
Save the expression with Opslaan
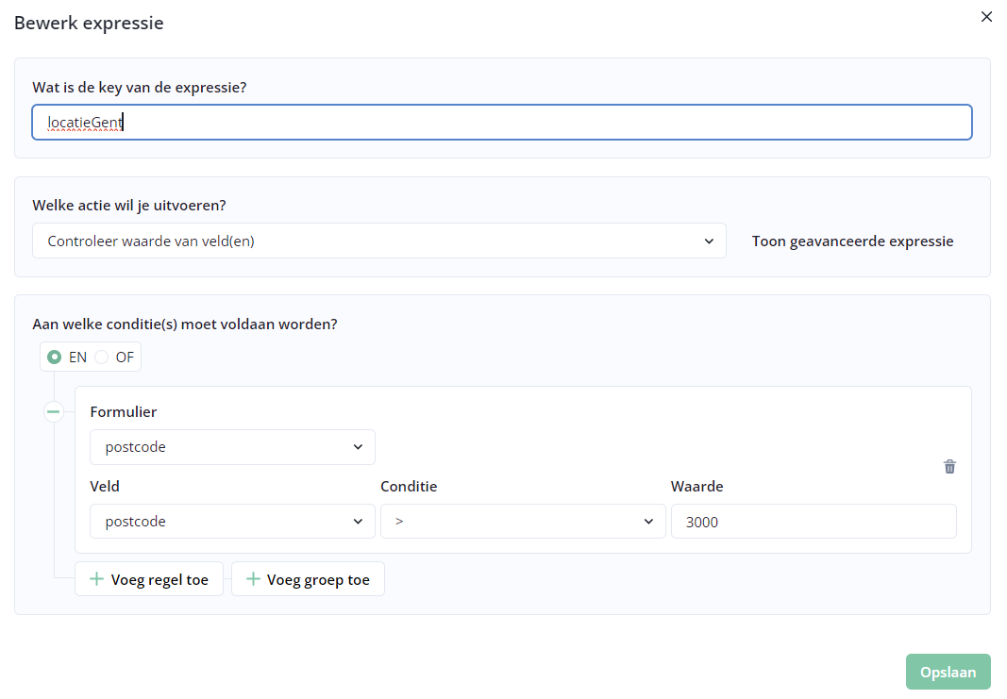pyautogui.click(x=948, y=672)
